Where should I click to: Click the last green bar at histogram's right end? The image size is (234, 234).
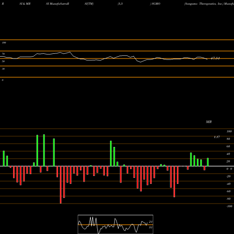(208, 162)
